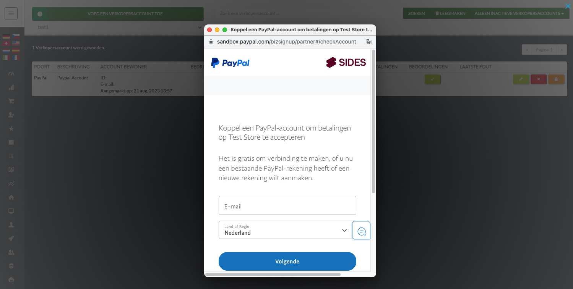The height and width of the screenshot is (289, 573).
Task: Open the star favorites sidebar icon
Action: 11,129
